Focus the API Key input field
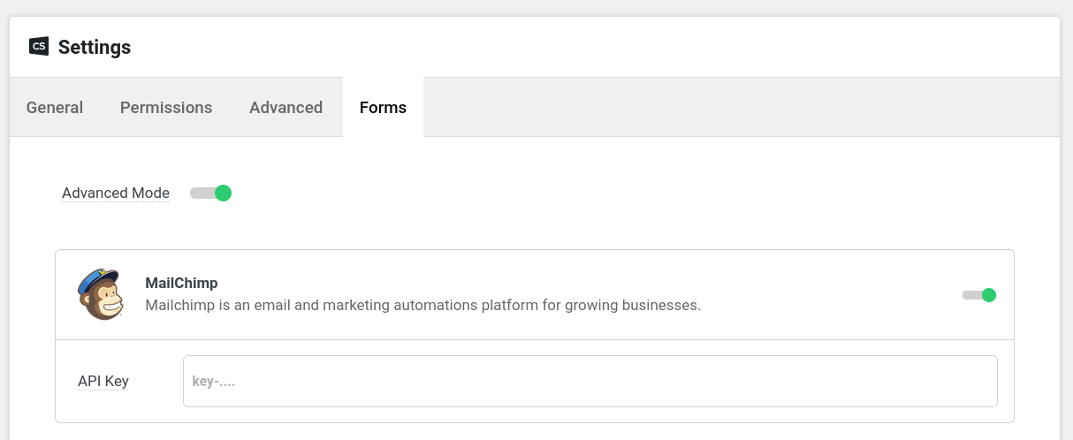1073x440 pixels. pyautogui.click(x=590, y=382)
